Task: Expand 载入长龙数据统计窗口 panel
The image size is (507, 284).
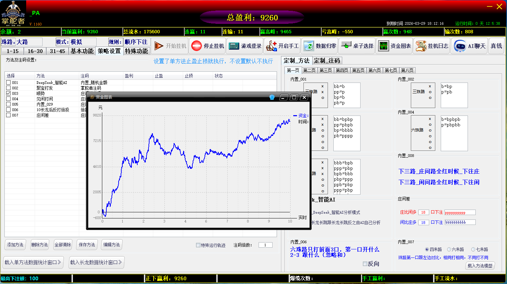Action: click(x=96, y=262)
